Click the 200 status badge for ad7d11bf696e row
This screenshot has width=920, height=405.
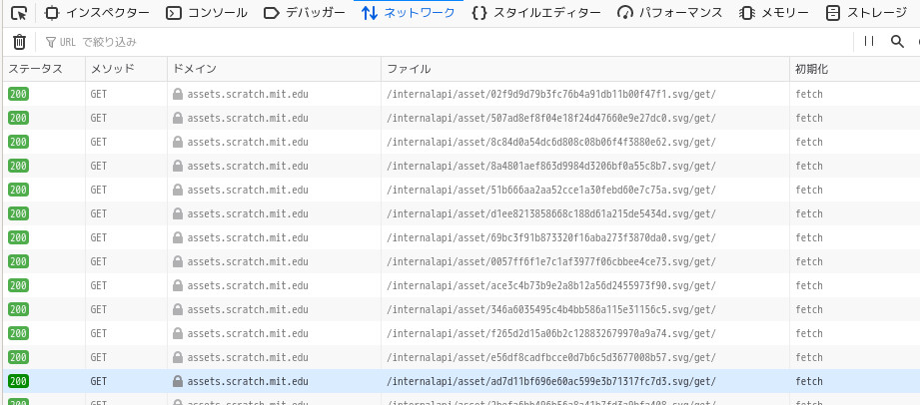[x=18, y=381]
